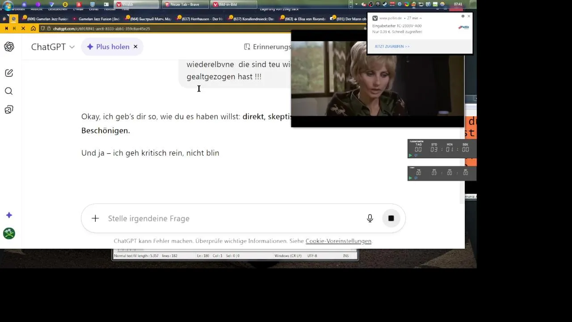Click the 07:41 system clock
This screenshot has height=322, width=572.
pyautogui.click(x=458, y=4)
